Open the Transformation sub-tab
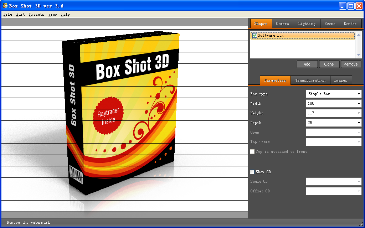Screen dimensions: 365x228 pos(310,80)
